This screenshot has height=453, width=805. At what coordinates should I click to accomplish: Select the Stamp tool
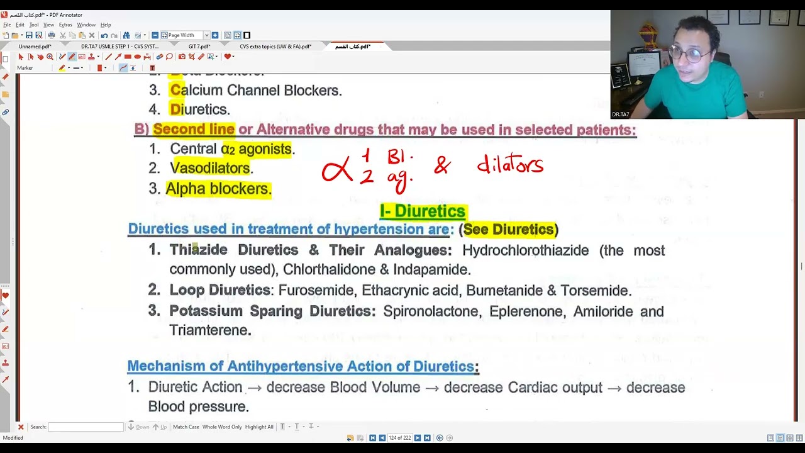point(91,57)
